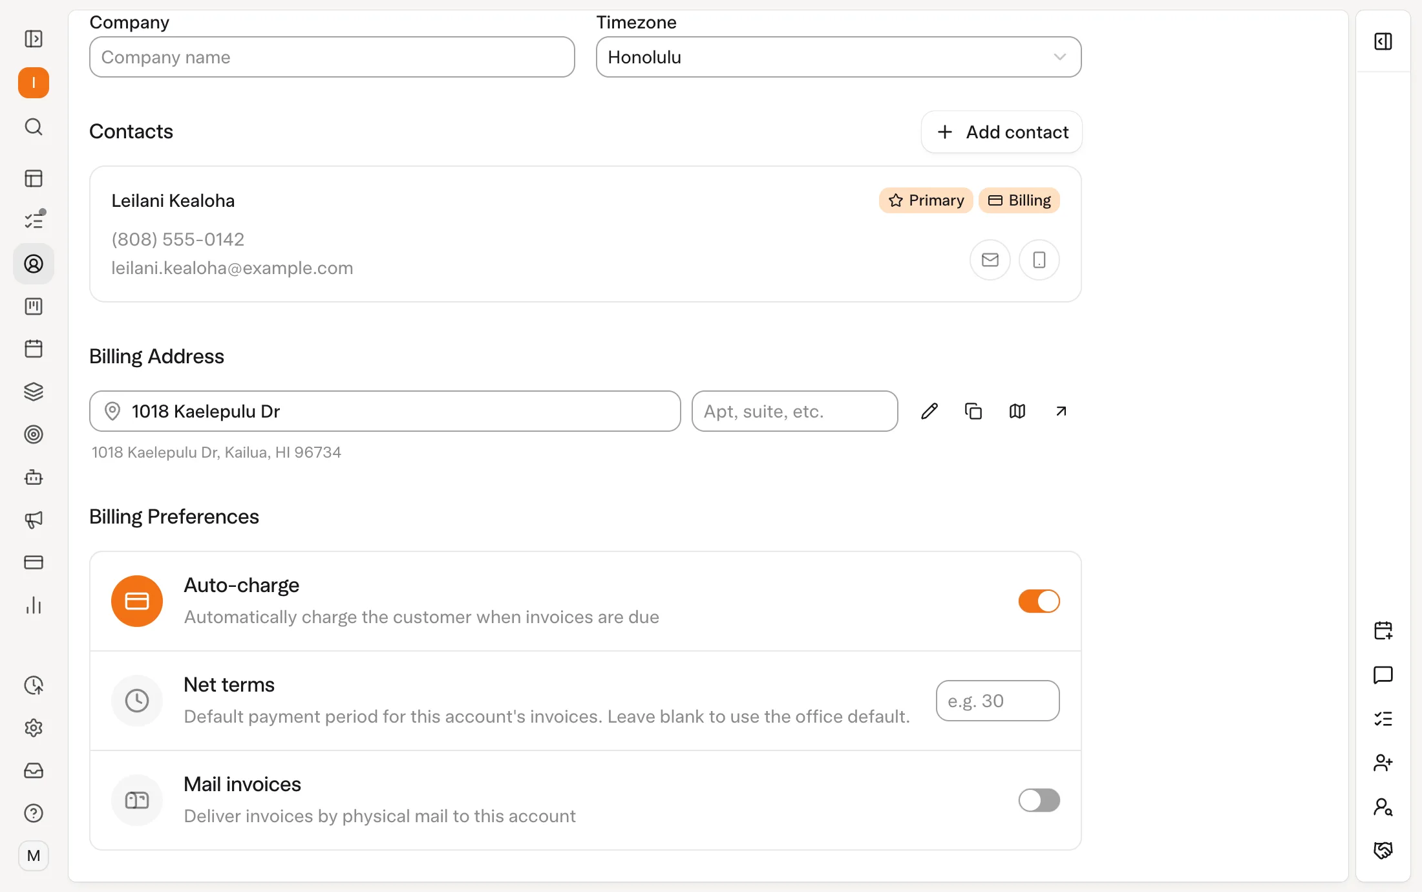Enable the Mail invoices toggle

tap(1039, 800)
